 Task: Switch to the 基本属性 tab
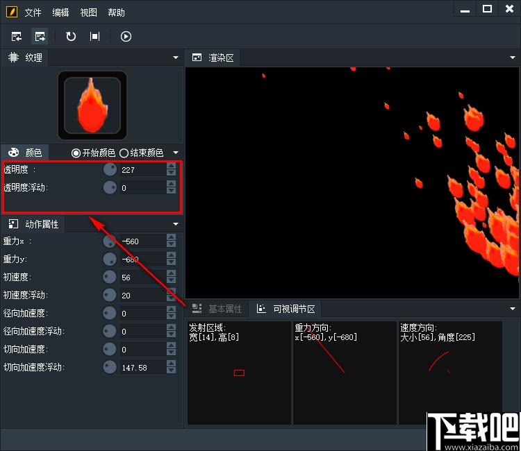pos(217,309)
